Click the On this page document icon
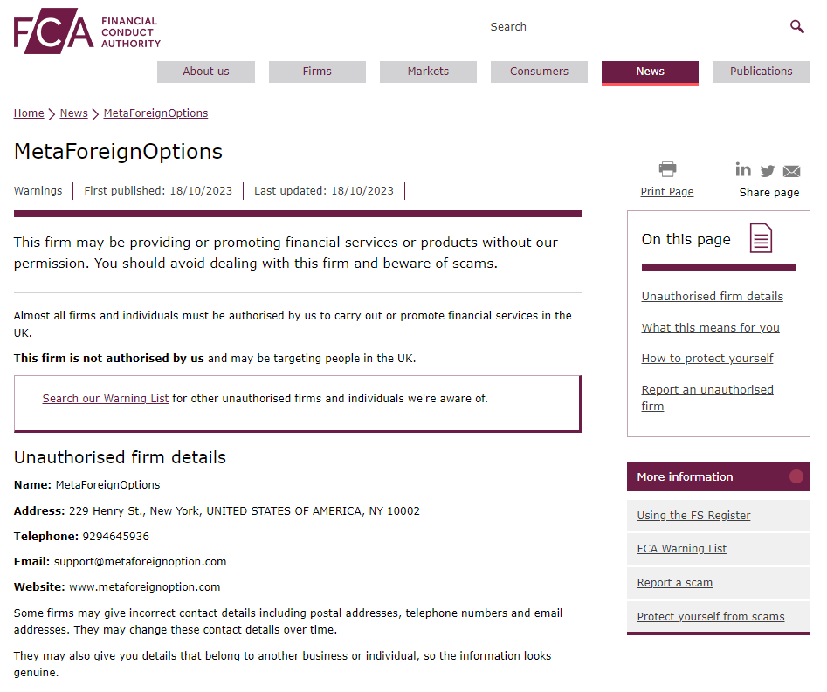The width and height of the screenshot is (827, 692). [x=761, y=238]
